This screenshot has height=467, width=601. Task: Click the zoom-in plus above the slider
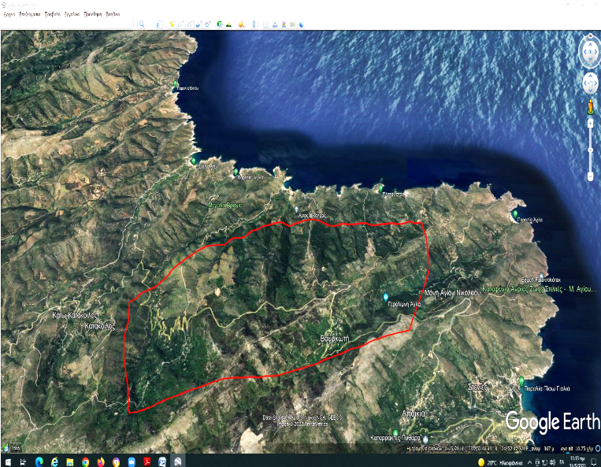pos(590,122)
